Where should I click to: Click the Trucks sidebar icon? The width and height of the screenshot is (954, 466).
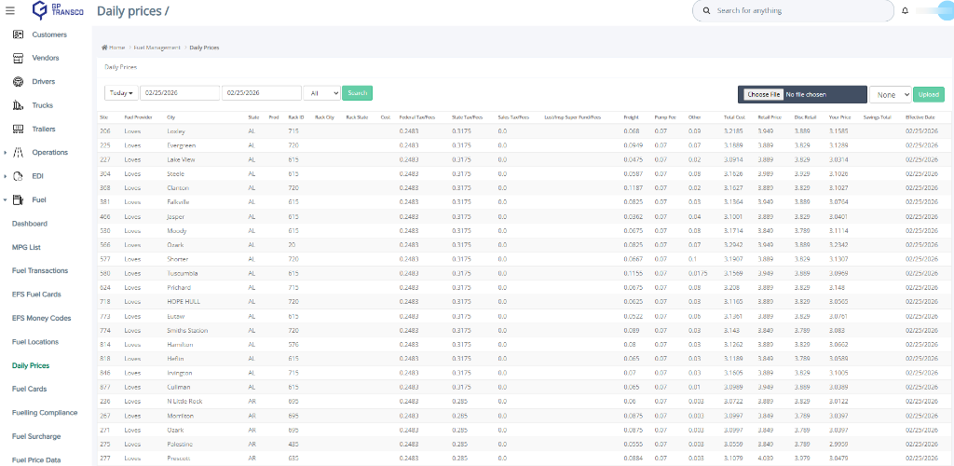(19, 105)
